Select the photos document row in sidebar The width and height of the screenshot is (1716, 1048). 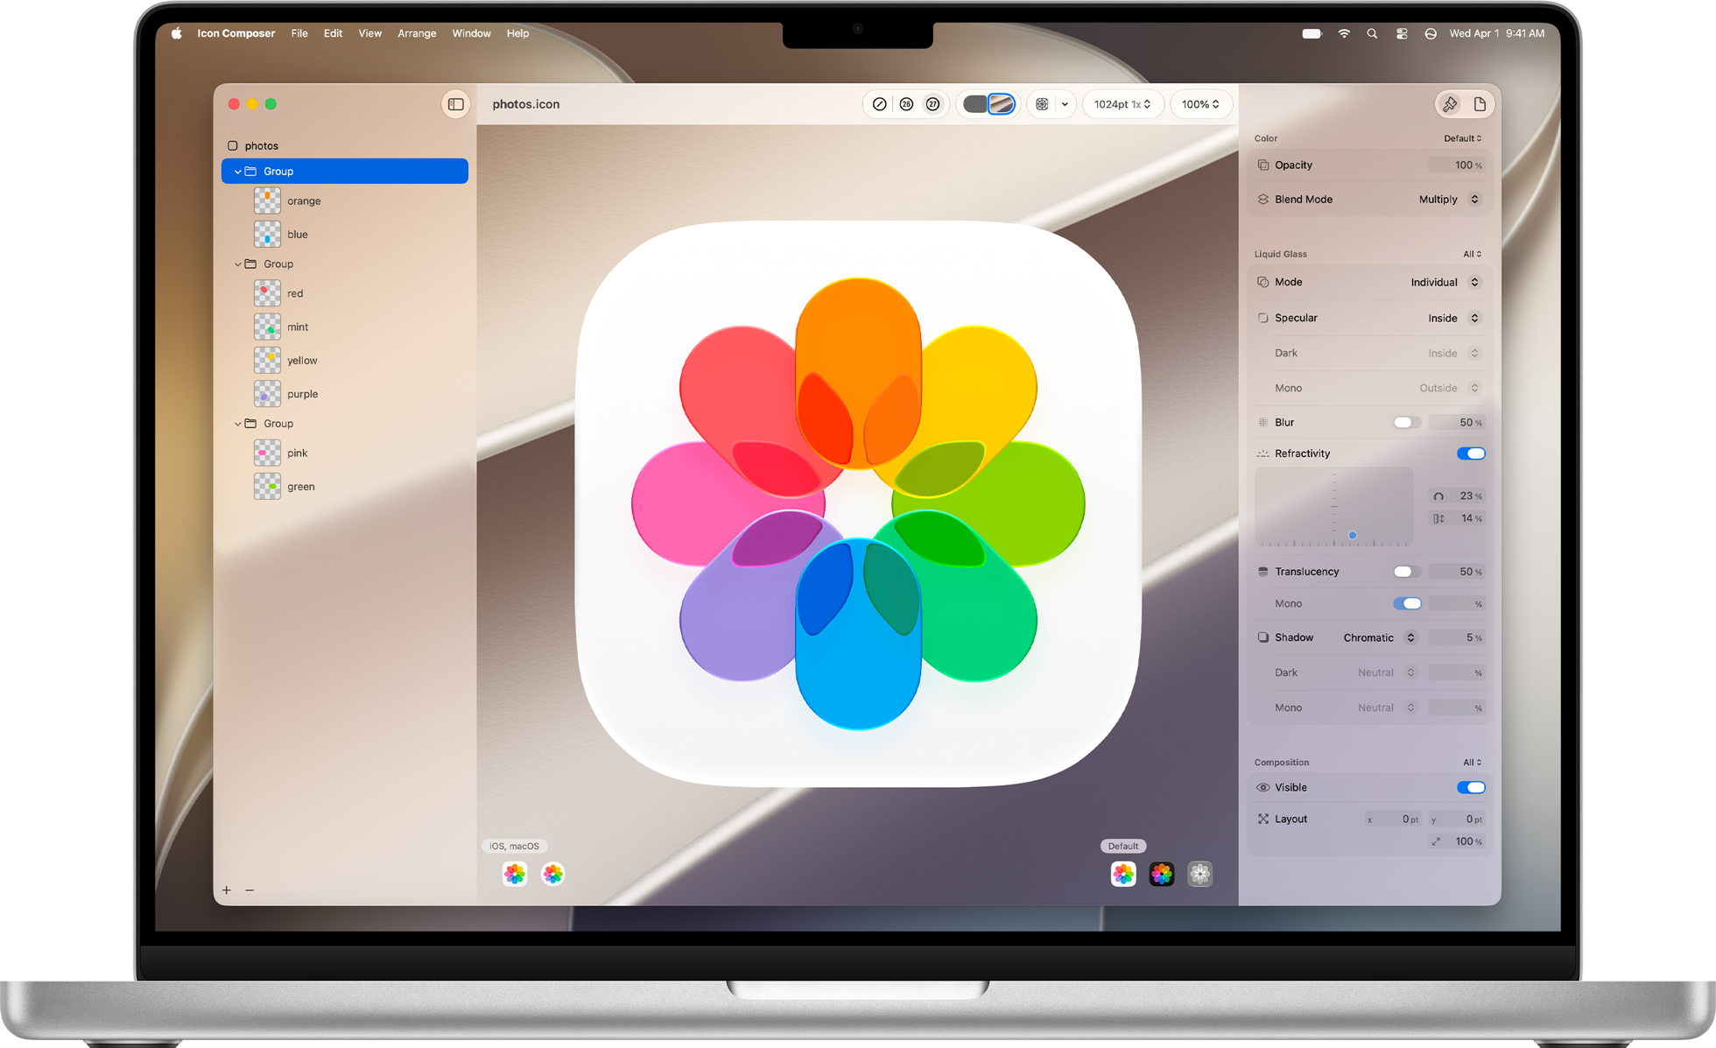pos(344,145)
